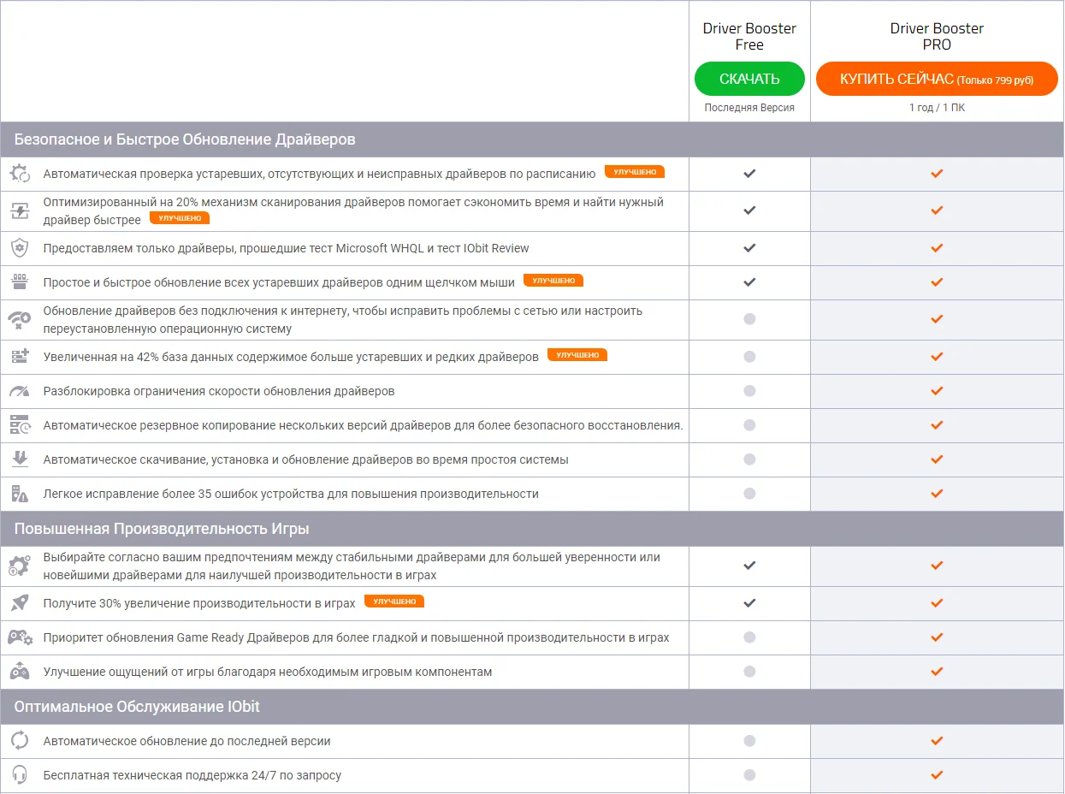1065x794 pixels.
Task: Select the automatic download arrow icon
Action: [x=20, y=460]
